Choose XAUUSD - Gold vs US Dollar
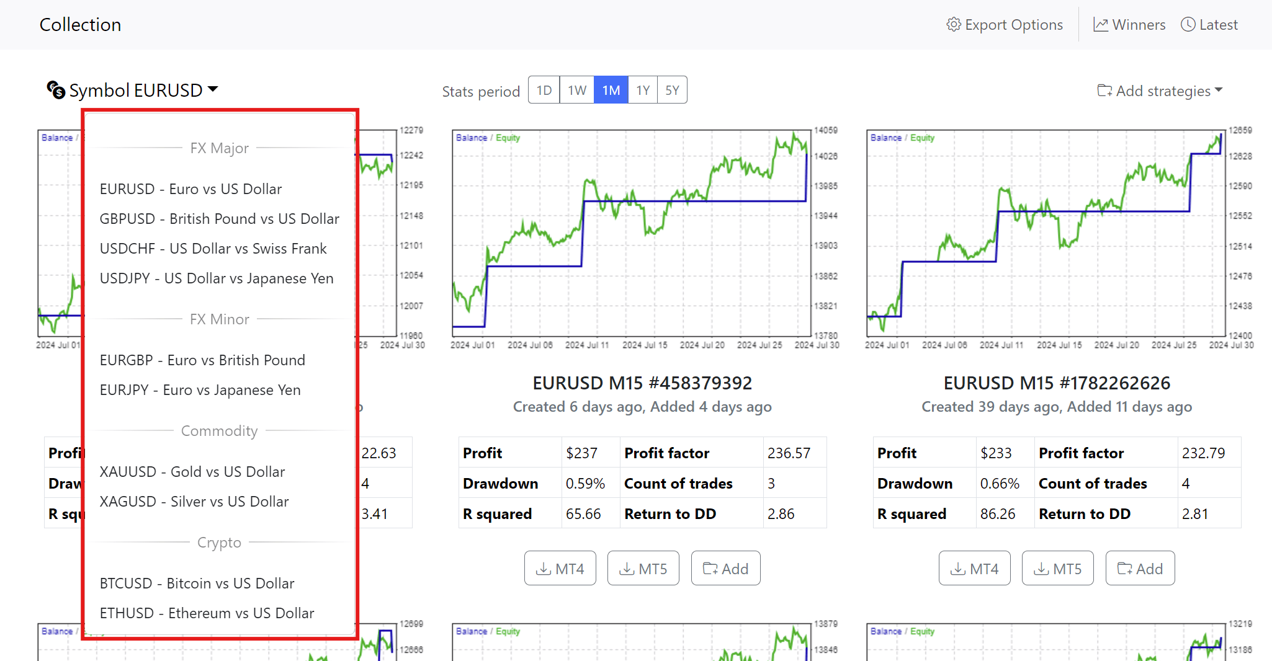Image resolution: width=1272 pixels, height=661 pixels. (192, 471)
